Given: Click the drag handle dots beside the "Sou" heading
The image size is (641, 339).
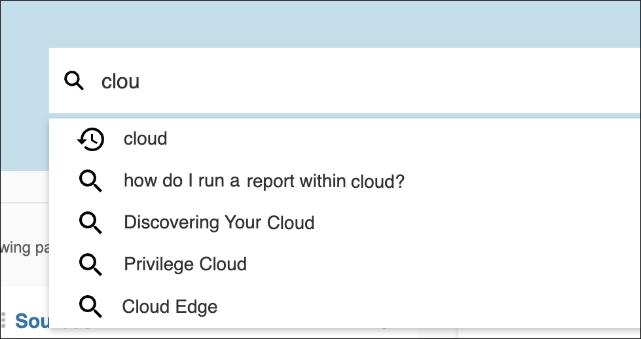Looking at the screenshot, I should (4, 321).
